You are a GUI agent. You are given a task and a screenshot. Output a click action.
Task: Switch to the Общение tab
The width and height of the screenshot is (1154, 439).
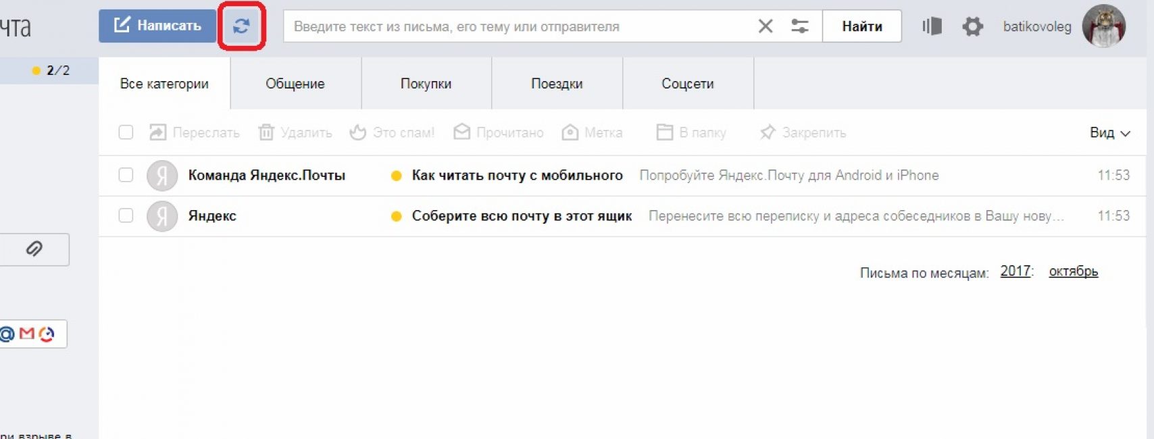(295, 84)
